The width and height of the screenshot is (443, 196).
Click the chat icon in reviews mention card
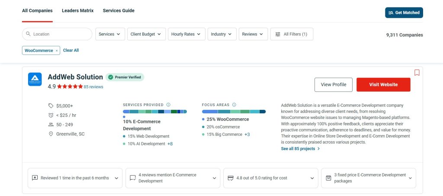point(133,178)
